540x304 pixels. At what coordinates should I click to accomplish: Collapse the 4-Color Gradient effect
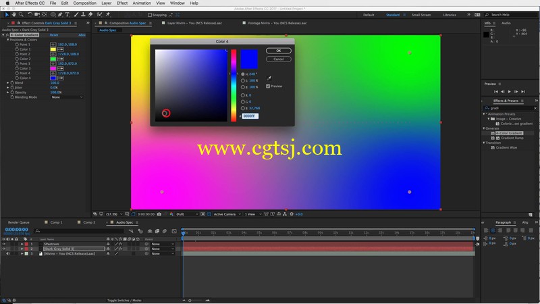[x=3, y=35]
